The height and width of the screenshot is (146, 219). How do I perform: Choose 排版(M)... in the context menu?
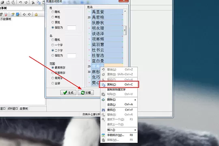pyautogui.click(x=119, y=140)
